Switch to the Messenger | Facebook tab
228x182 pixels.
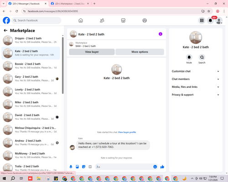point(26,4)
